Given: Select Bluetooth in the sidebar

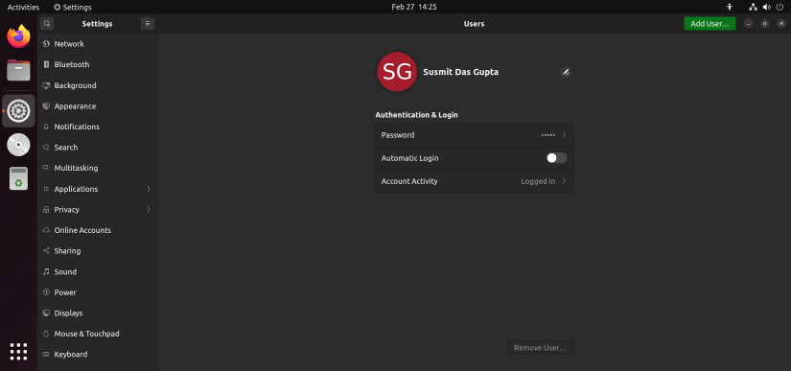Looking at the screenshot, I should pyautogui.click(x=98, y=64).
